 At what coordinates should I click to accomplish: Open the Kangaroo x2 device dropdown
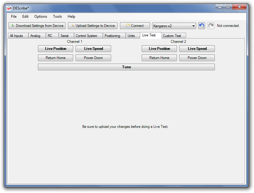pyautogui.click(x=174, y=26)
